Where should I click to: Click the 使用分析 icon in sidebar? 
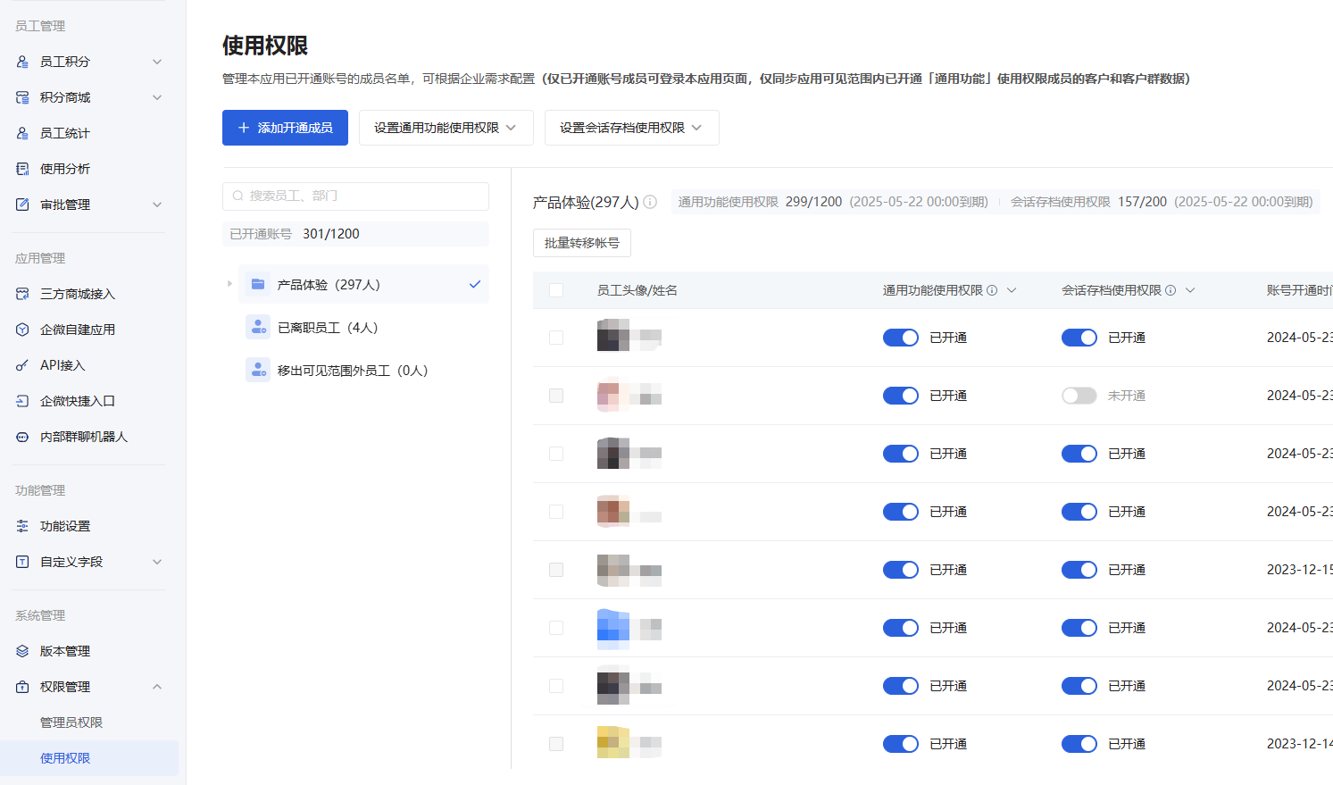(22, 169)
